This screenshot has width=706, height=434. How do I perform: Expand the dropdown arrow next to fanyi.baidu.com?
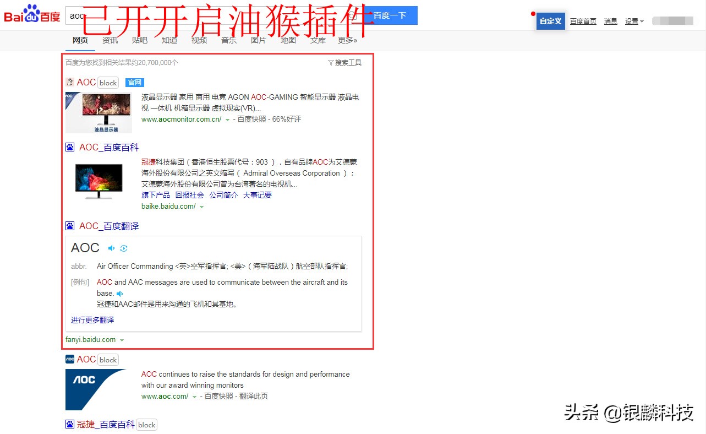coord(122,340)
